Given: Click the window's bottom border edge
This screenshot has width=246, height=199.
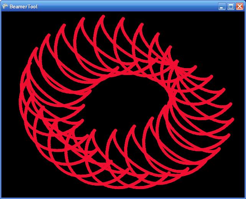Looking at the screenshot, I should pyautogui.click(x=123, y=198).
